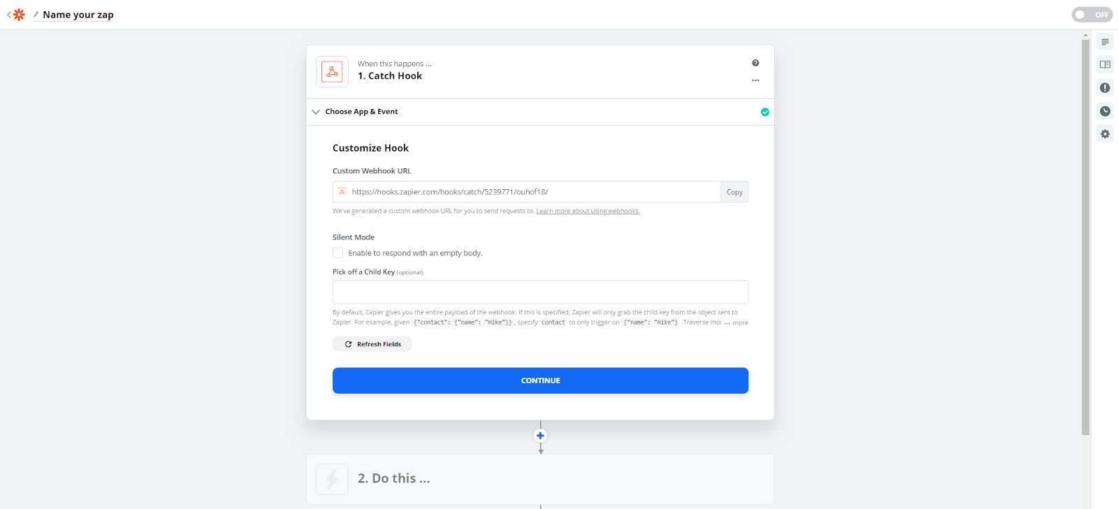Click the Copy webhook URL button

pyautogui.click(x=734, y=192)
